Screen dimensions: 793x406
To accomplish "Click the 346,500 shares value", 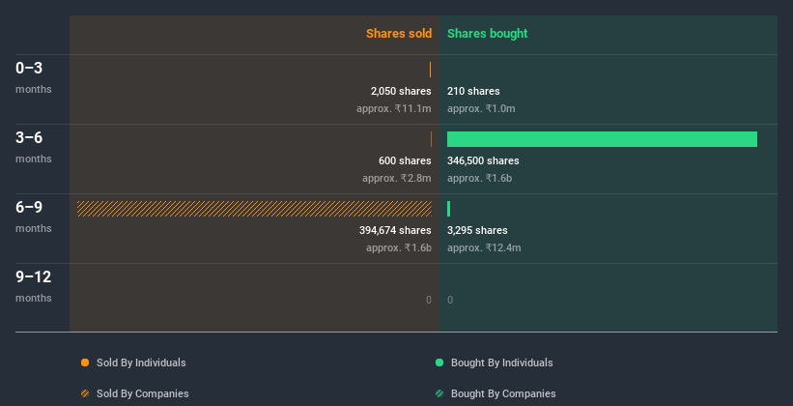I will pyautogui.click(x=483, y=160).
